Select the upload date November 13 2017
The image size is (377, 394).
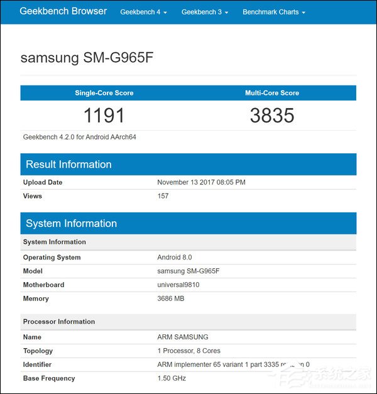coord(201,182)
